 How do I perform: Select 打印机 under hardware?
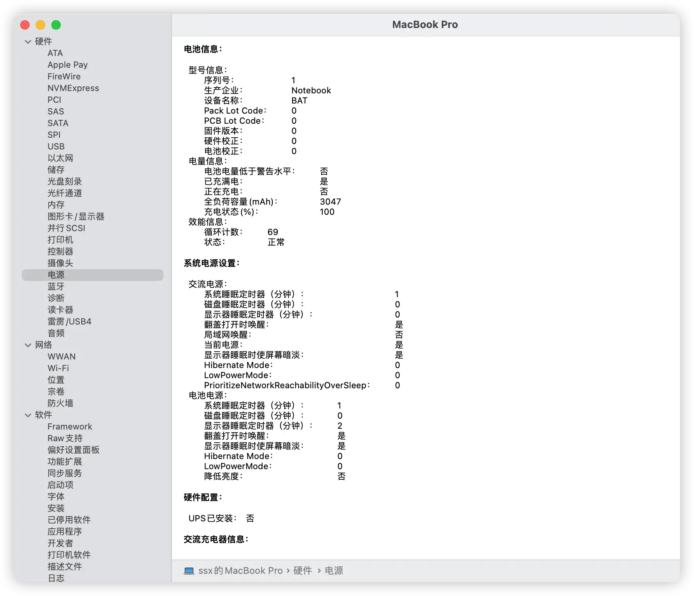point(60,240)
